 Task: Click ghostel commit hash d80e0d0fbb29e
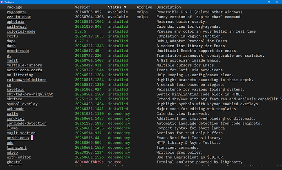coord(90,162)
